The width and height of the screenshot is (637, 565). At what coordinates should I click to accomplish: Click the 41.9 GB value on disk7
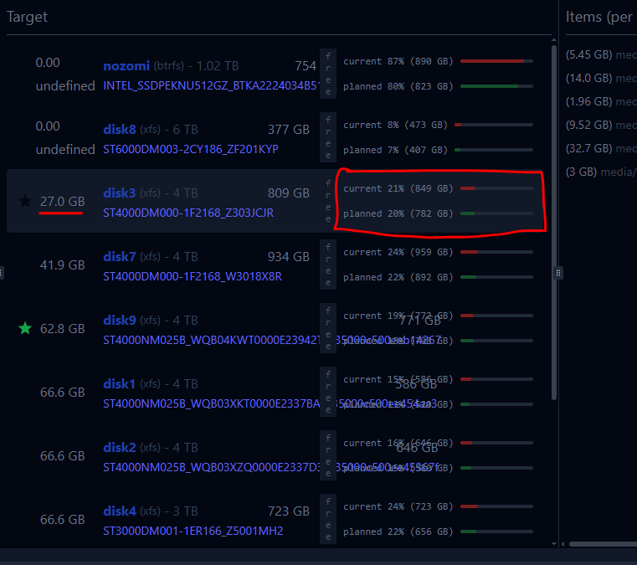coord(62,265)
